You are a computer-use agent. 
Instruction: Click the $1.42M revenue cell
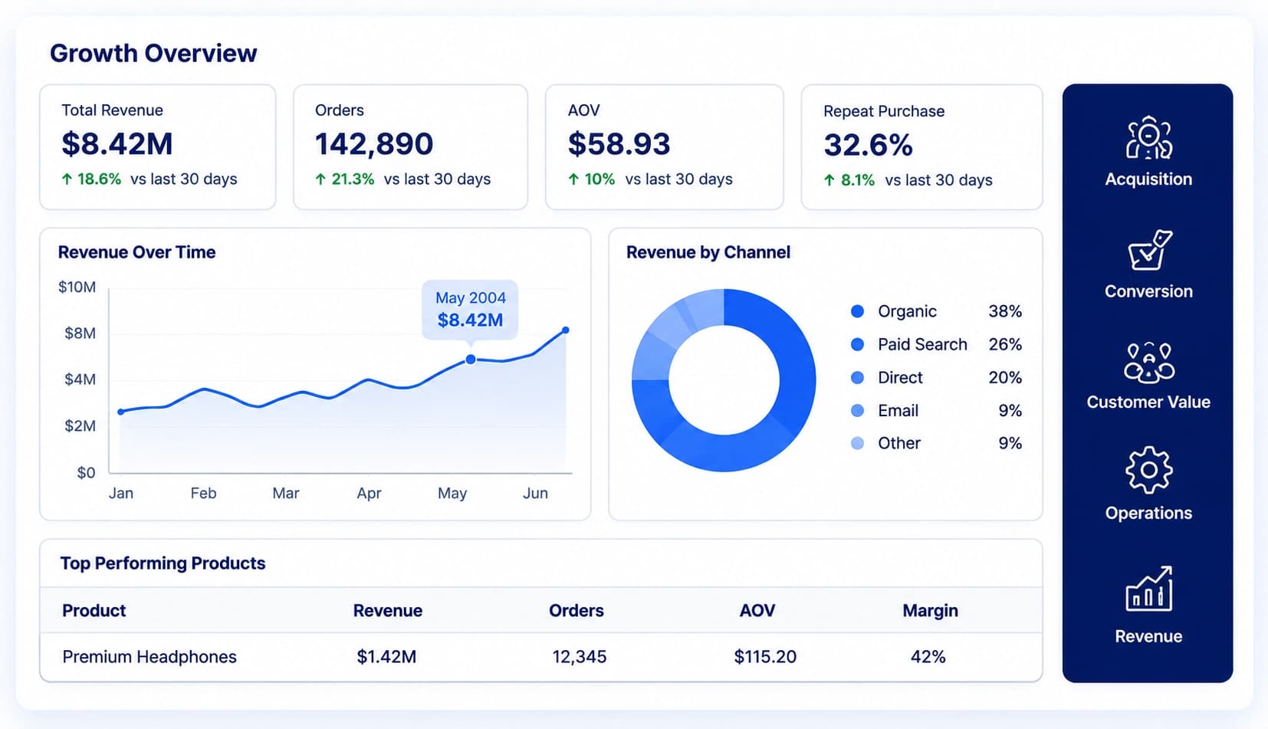[x=386, y=657]
